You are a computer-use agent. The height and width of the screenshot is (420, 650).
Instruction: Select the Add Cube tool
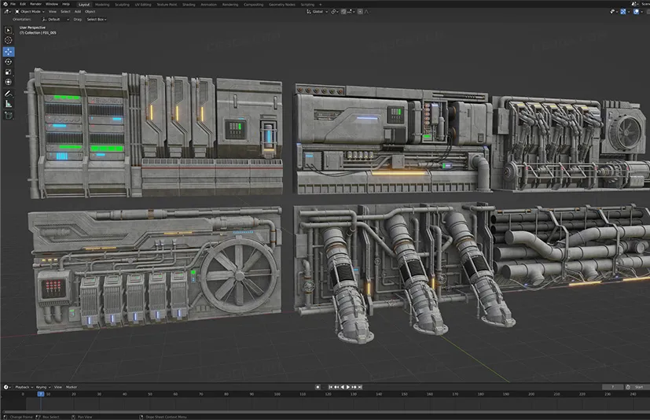click(x=9, y=116)
